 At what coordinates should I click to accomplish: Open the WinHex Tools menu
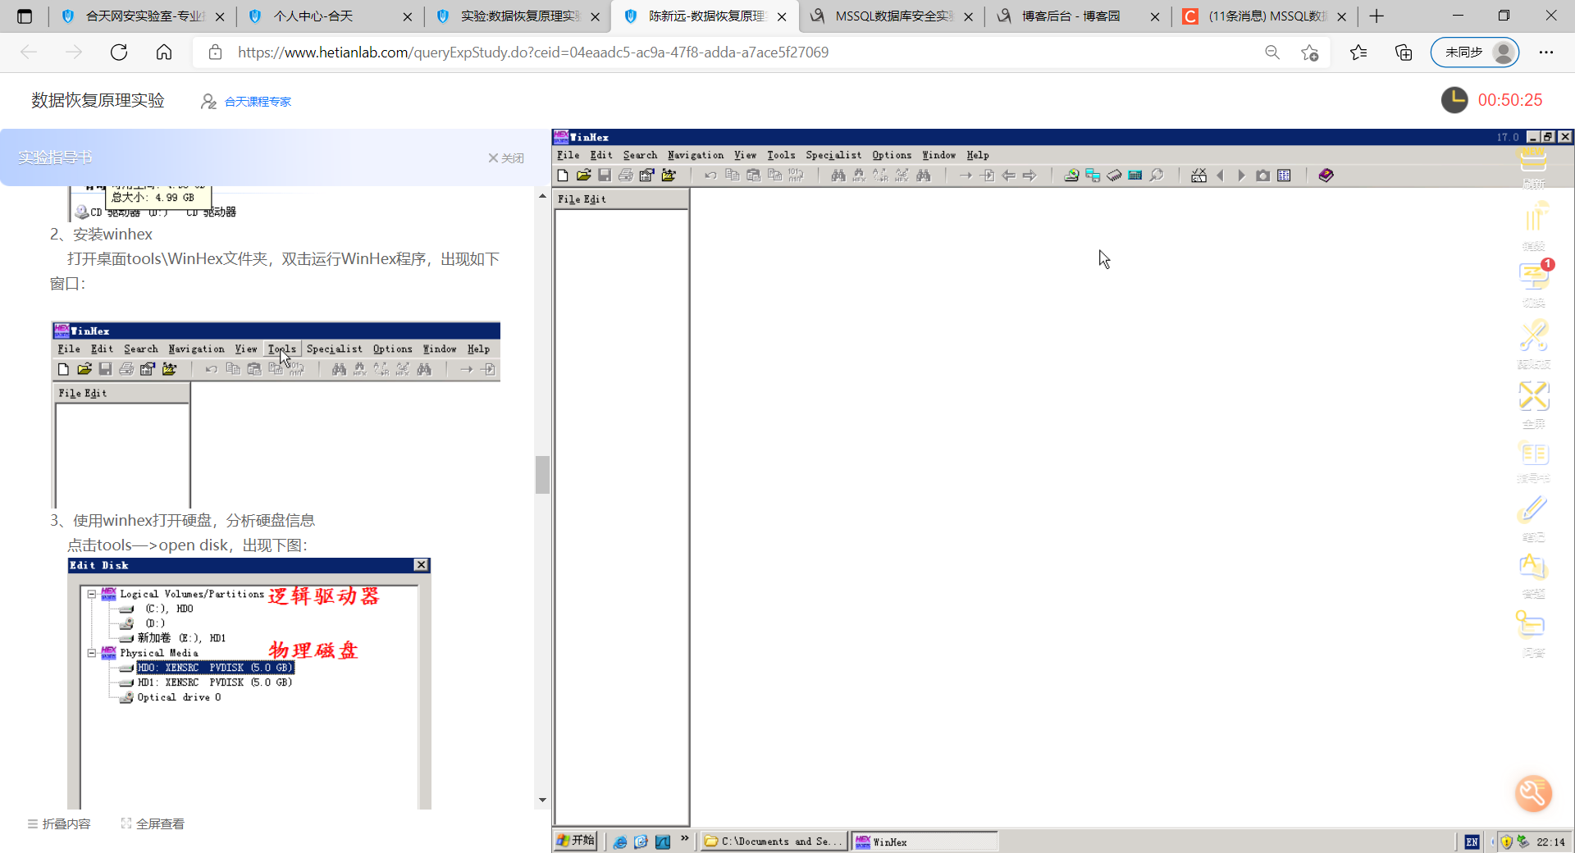click(781, 155)
